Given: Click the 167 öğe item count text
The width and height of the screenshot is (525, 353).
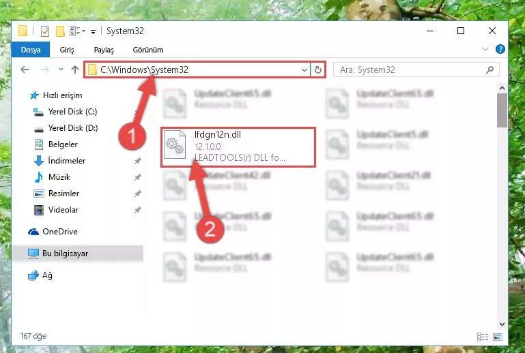Looking at the screenshot, I should pos(33,336).
